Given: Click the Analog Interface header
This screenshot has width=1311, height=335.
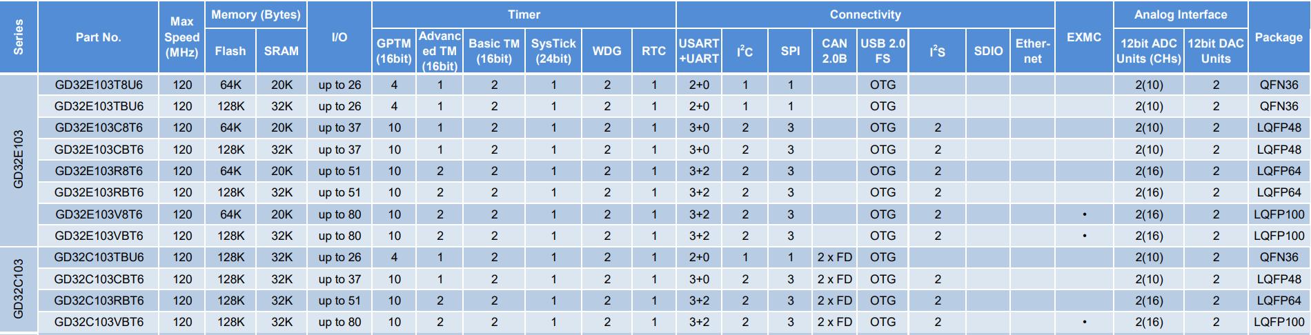Looking at the screenshot, I should click(x=1181, y=14).
